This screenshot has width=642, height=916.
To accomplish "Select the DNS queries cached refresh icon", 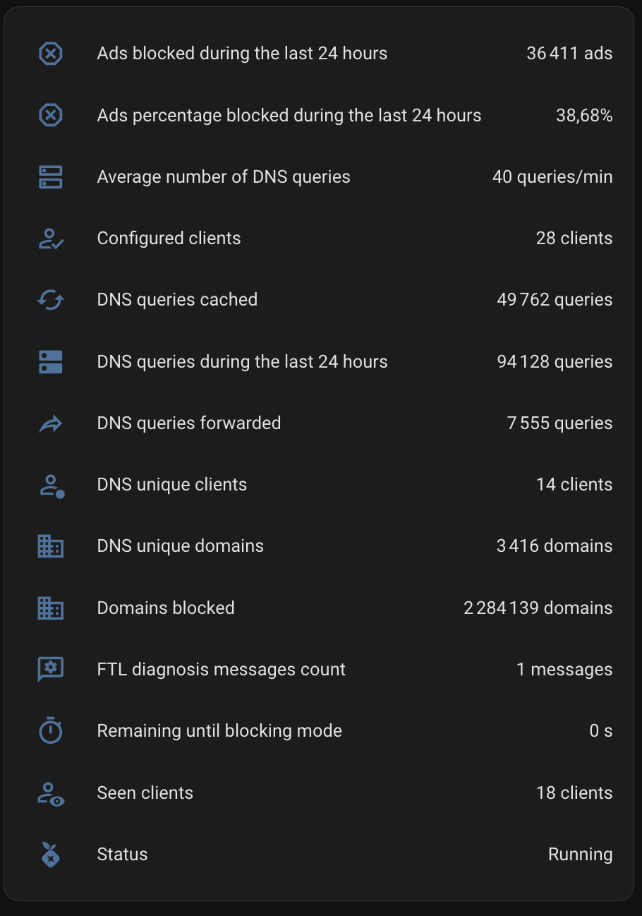I will 50,300.
